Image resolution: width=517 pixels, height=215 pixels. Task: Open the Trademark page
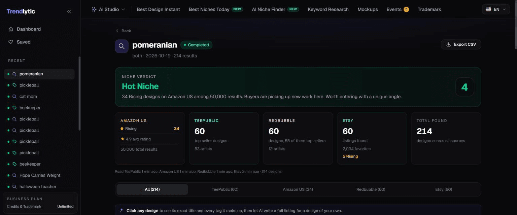pos(429,9)
